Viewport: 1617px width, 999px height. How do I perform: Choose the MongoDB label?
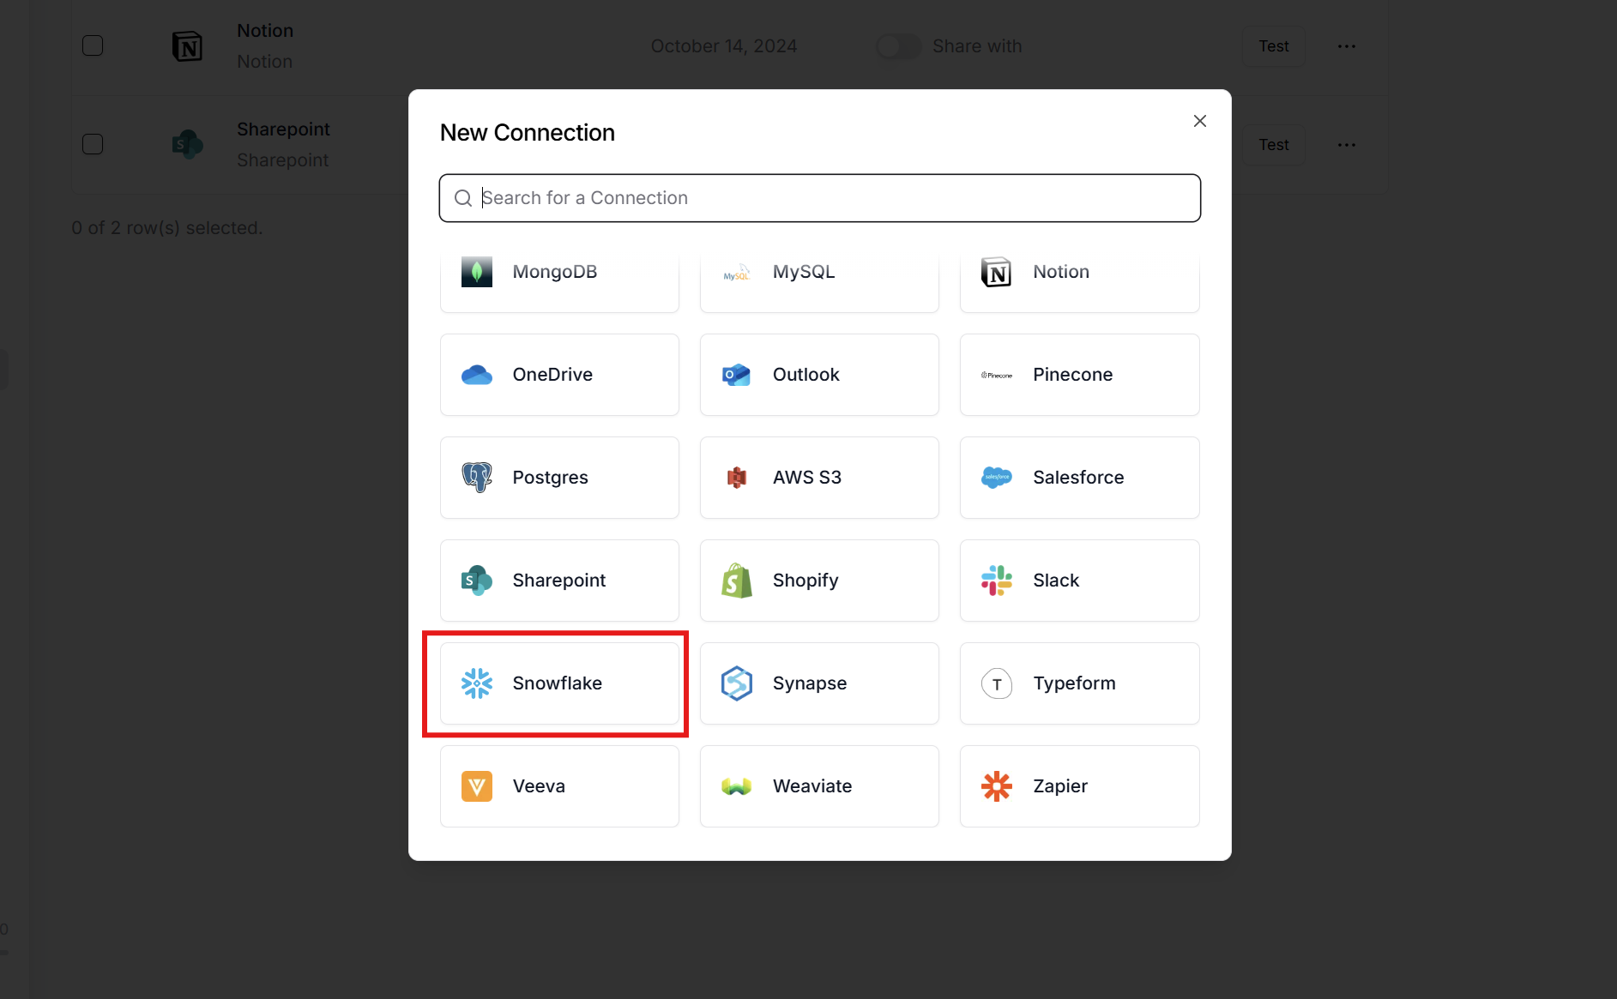click(x=555, y=272)
